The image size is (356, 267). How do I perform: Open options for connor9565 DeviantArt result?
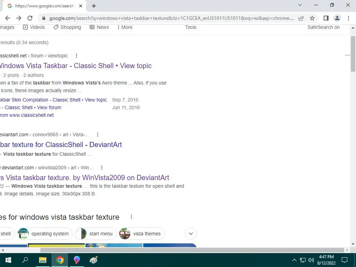[x=98, y=135]
